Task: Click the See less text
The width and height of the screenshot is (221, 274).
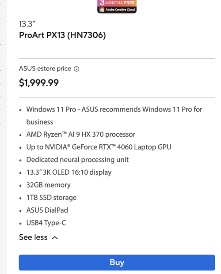Action: point(33,237)
